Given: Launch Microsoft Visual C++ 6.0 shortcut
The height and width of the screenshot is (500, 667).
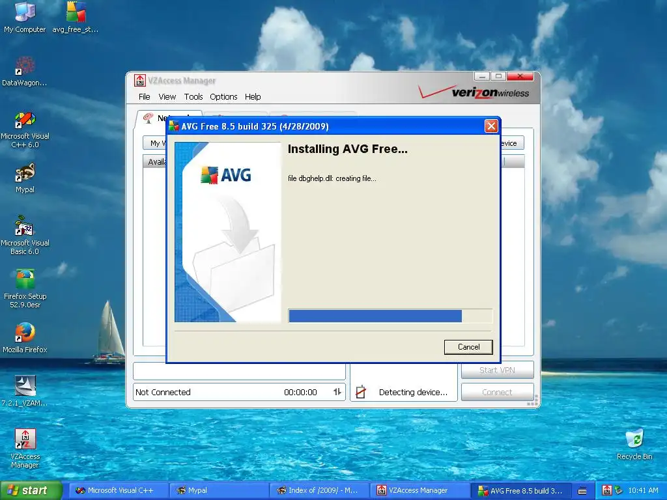Looking at the screenshot, I should [x=25, y=130].
